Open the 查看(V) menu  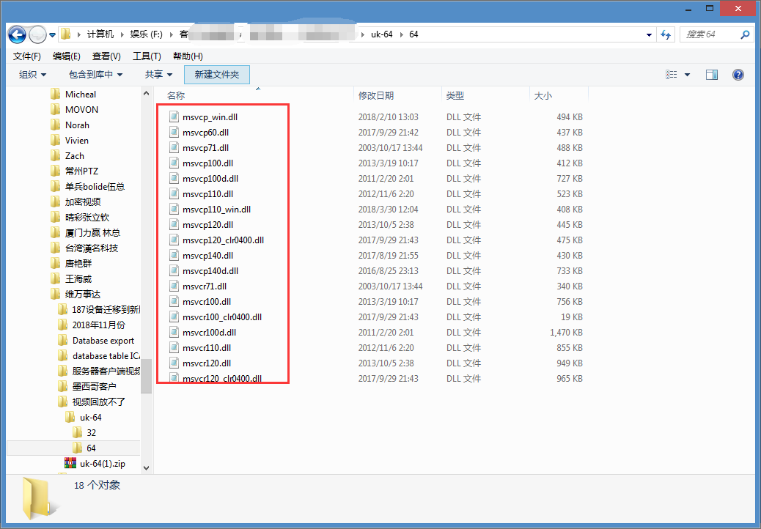(106, 56)
